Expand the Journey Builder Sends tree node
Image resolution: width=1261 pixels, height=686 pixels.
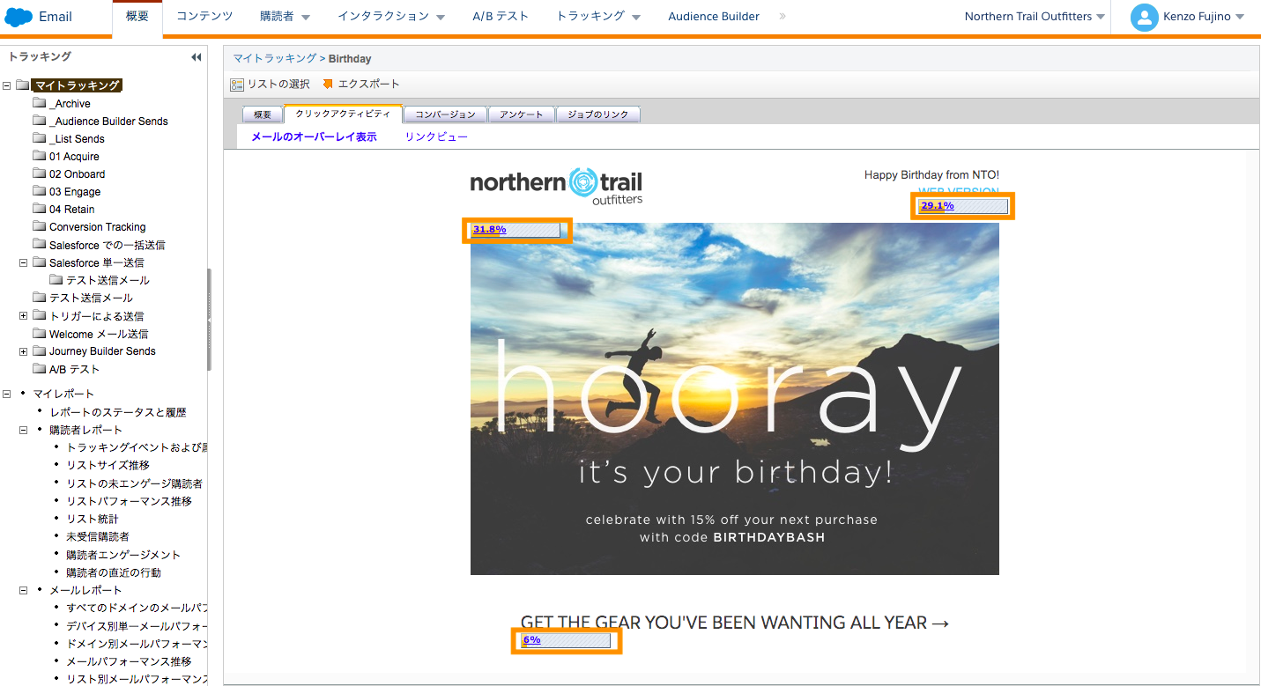click(x=24, y=351)
